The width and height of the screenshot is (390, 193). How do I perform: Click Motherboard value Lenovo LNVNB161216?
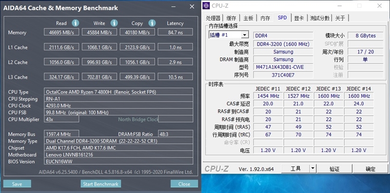pyautogui.click(x=118, y=154)
